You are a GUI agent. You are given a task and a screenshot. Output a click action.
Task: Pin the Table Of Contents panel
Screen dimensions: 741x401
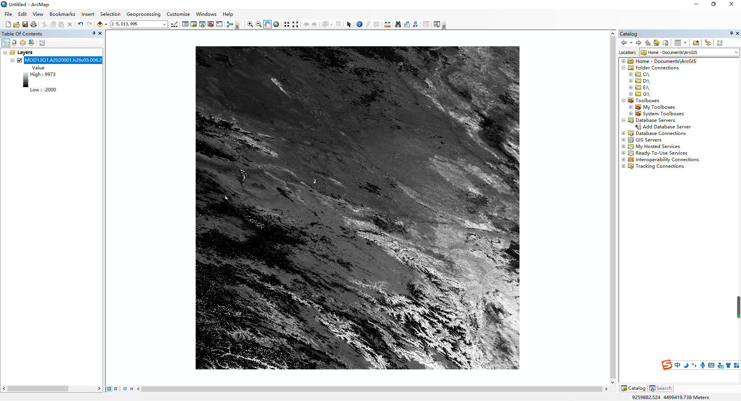click(x=94, y=34)
